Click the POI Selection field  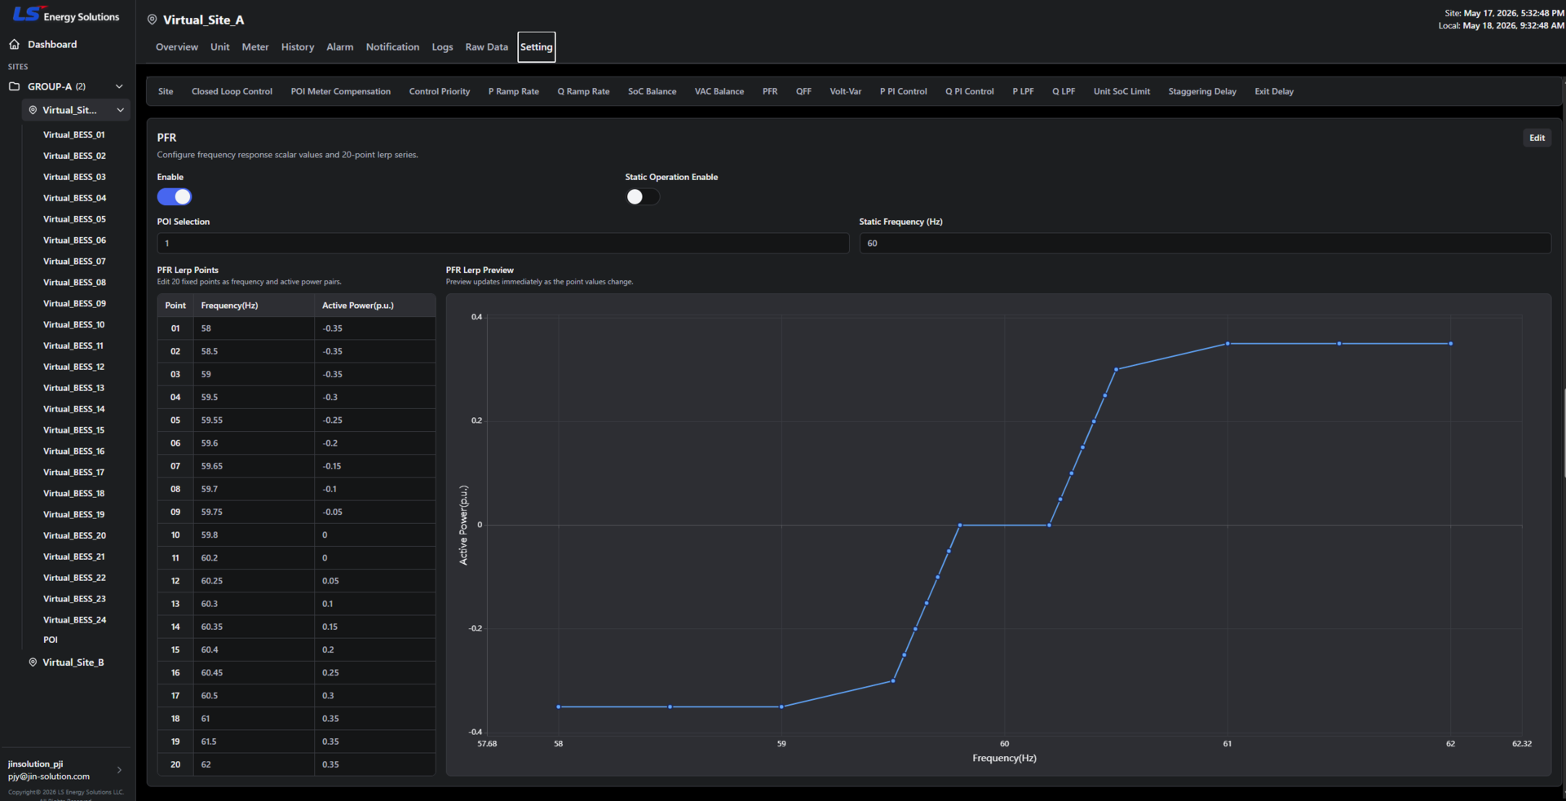pyautogui.click(x=503, y=243)
